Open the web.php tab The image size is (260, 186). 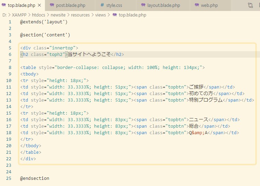209,5
